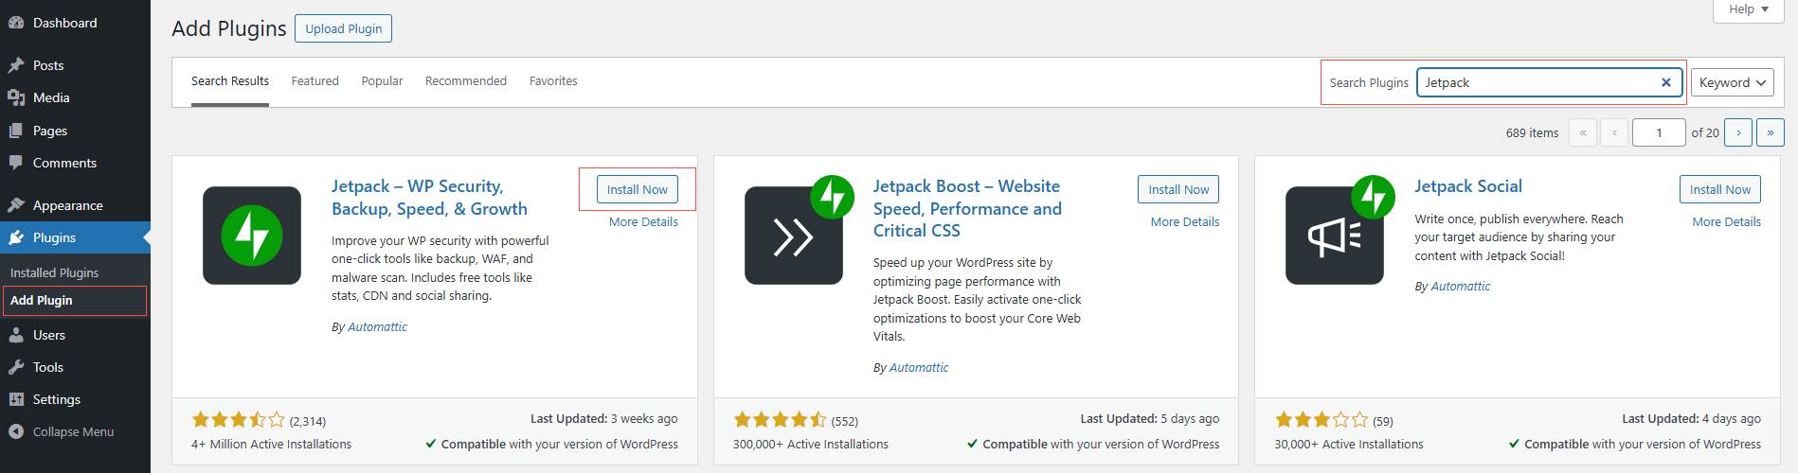Screen dimensions: 1798x473
Task: Click the Collapse Menu arrow icon
Action: [16, 431]
